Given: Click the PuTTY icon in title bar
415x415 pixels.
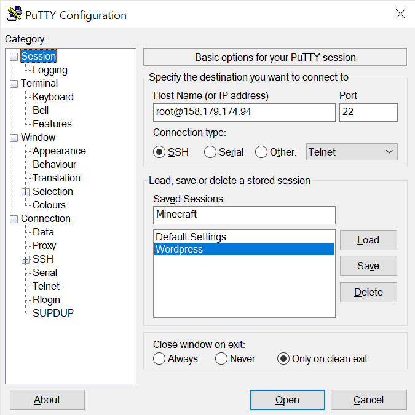Looking at the screenshot, I should [14, 14].
